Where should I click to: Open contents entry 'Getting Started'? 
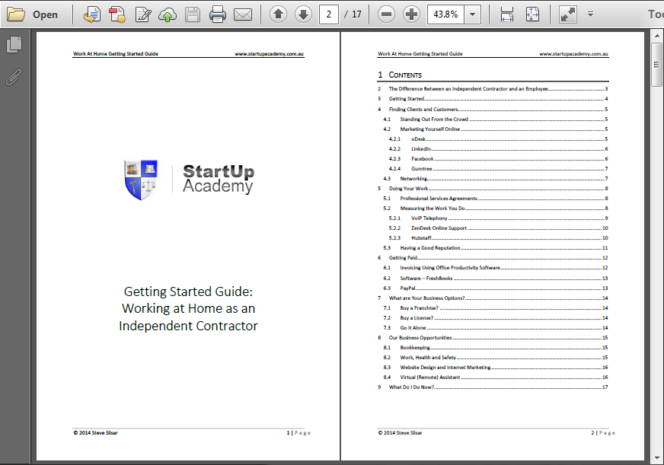click(493, 99)
